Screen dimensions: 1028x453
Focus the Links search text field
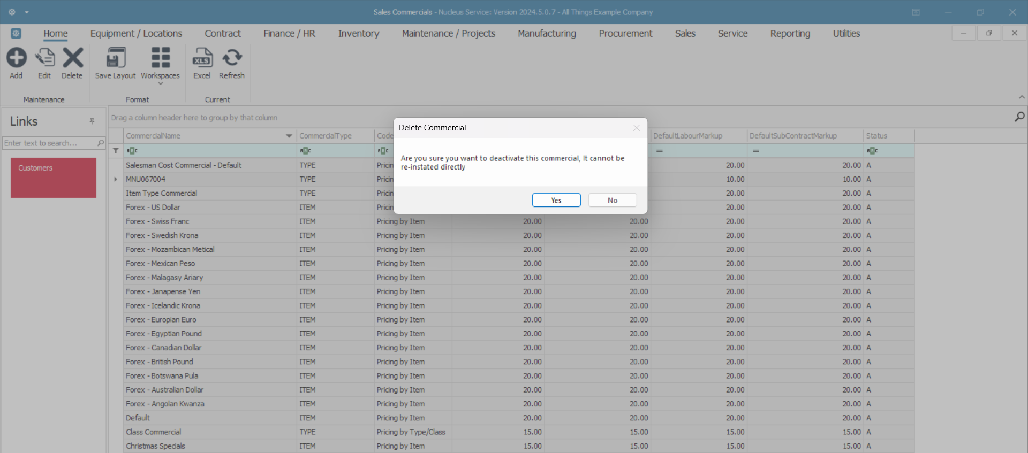[x=49, y=143]
